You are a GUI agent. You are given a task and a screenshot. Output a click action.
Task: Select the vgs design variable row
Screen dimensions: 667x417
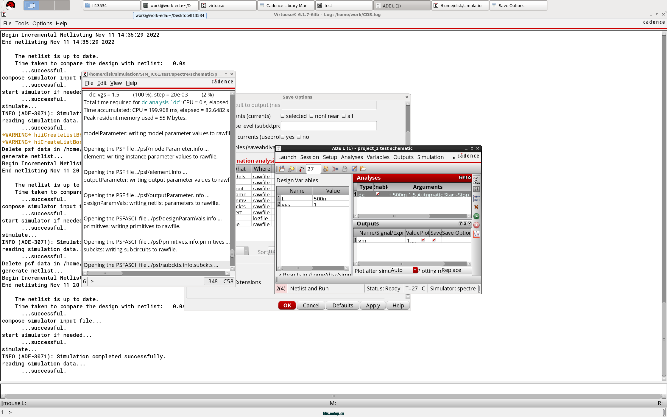coord(313,204)
